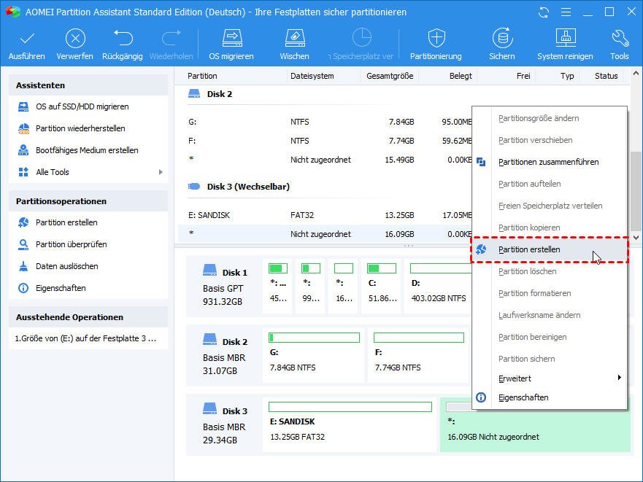Viewport: 643px width, 482px height.
Task: Click the partition list scrollbar up arrow
Action: [636, 74]
